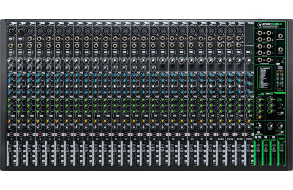
Task: Select the channel 1 insert jack
Action: tap(10, 46)
